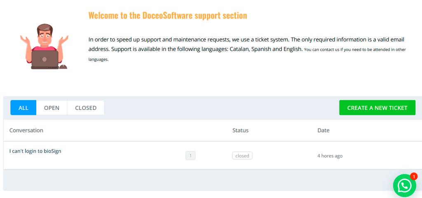Switch to the OPEN tickets tab

52,108
